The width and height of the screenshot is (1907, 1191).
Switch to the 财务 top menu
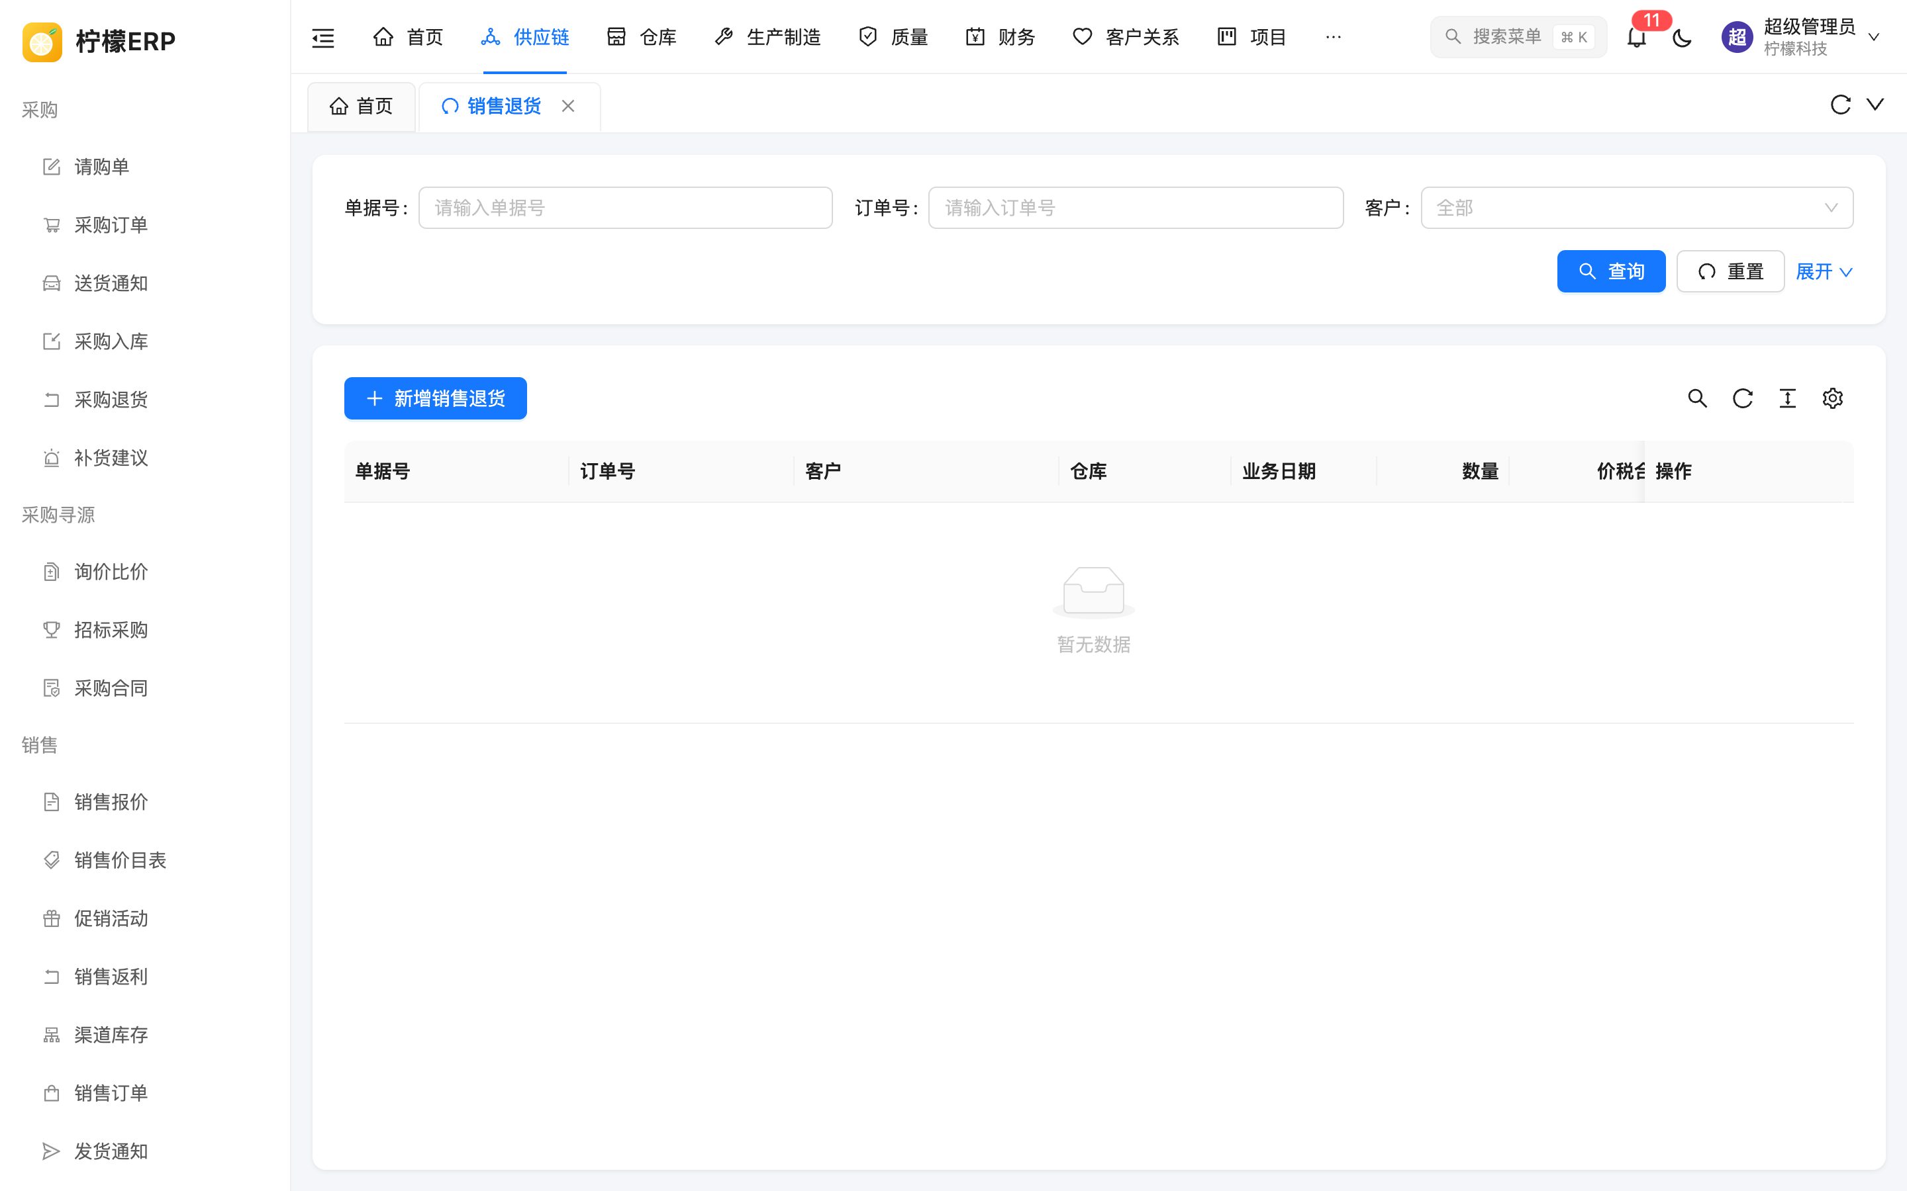pyautogui.click(x=1000, y=37)
